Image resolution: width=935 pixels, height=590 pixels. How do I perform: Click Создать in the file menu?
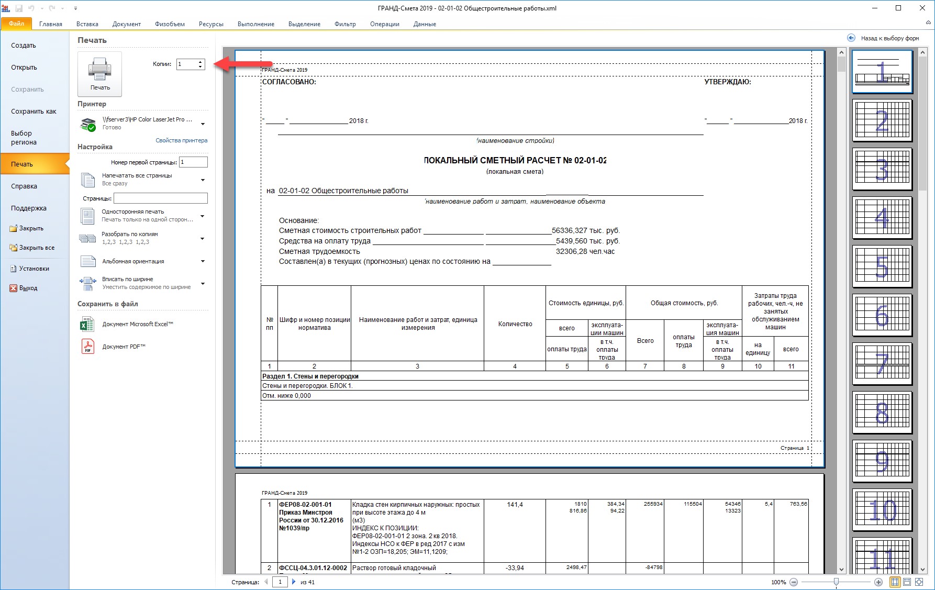pyautogui.click(x=24, y=46)
